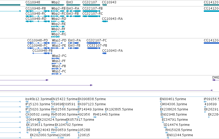Select EST EK097123.5prime
Image resolution: width=219 pixels, height=139 pixels.
pos(79,107)
